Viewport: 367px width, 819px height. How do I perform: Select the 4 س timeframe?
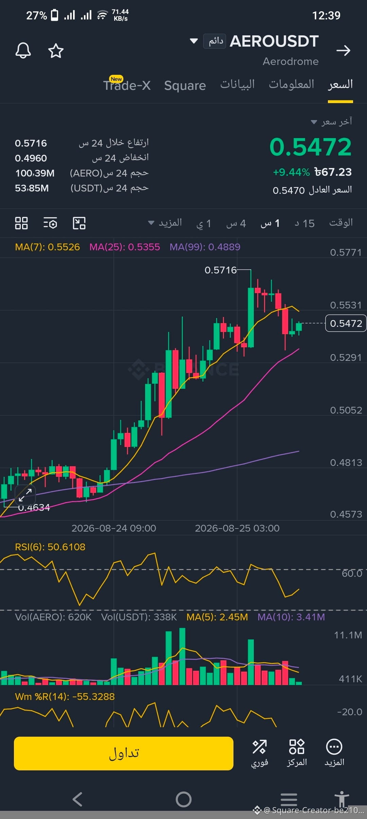[x=236, y=223]
